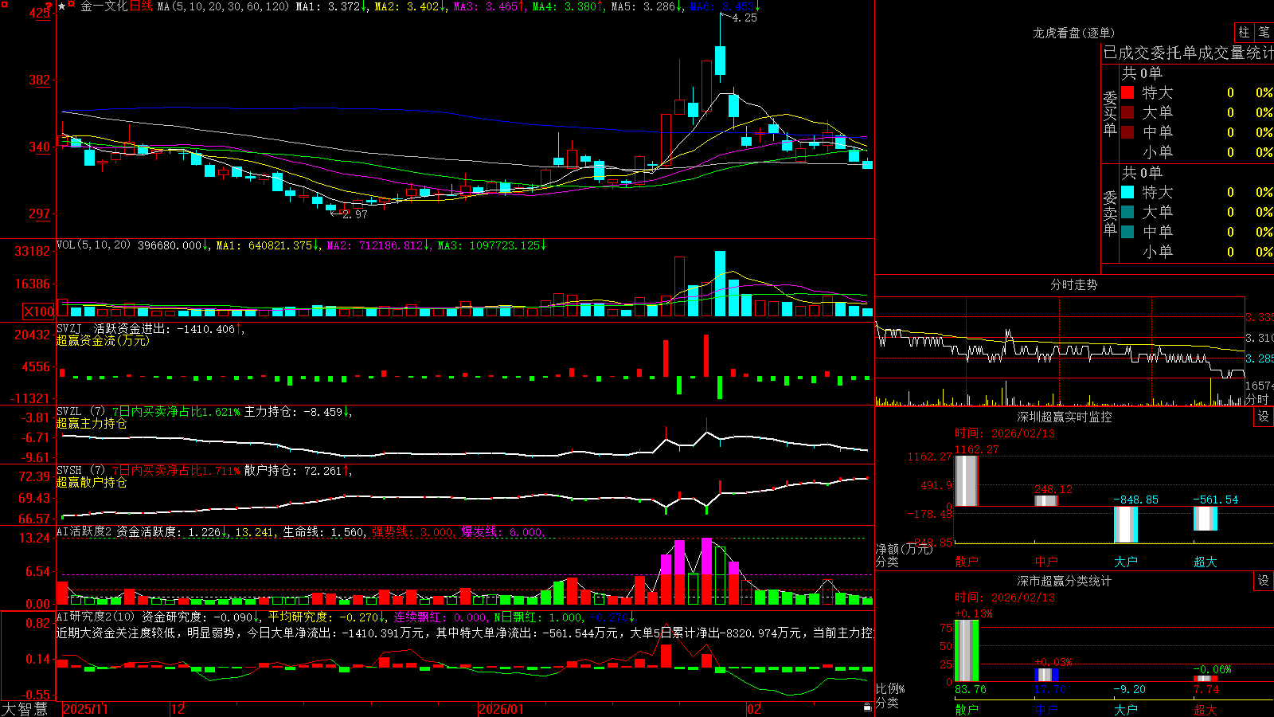The image size is (1274, 717).
Task: Click the 生命线: 1.560 label
Action: [324, 532]
